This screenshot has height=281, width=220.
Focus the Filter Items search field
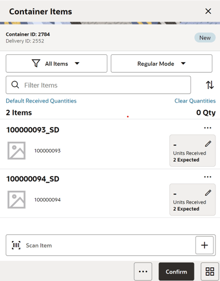[98, 85]
